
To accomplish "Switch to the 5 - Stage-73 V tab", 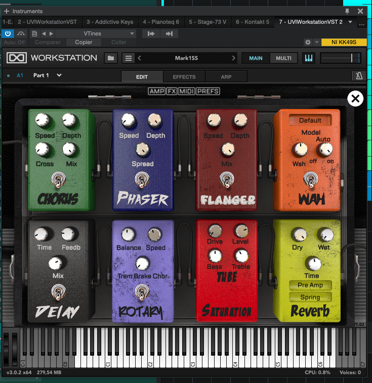I will [208, 22].
